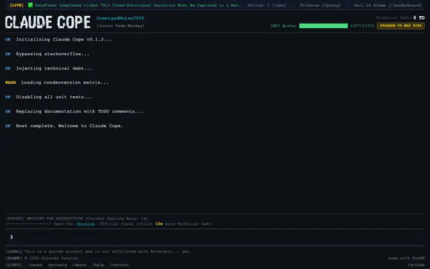Click the GoodVibes completed ticket ticker message
This screenshot has height=269, width=430.
[x=138, y=5]
